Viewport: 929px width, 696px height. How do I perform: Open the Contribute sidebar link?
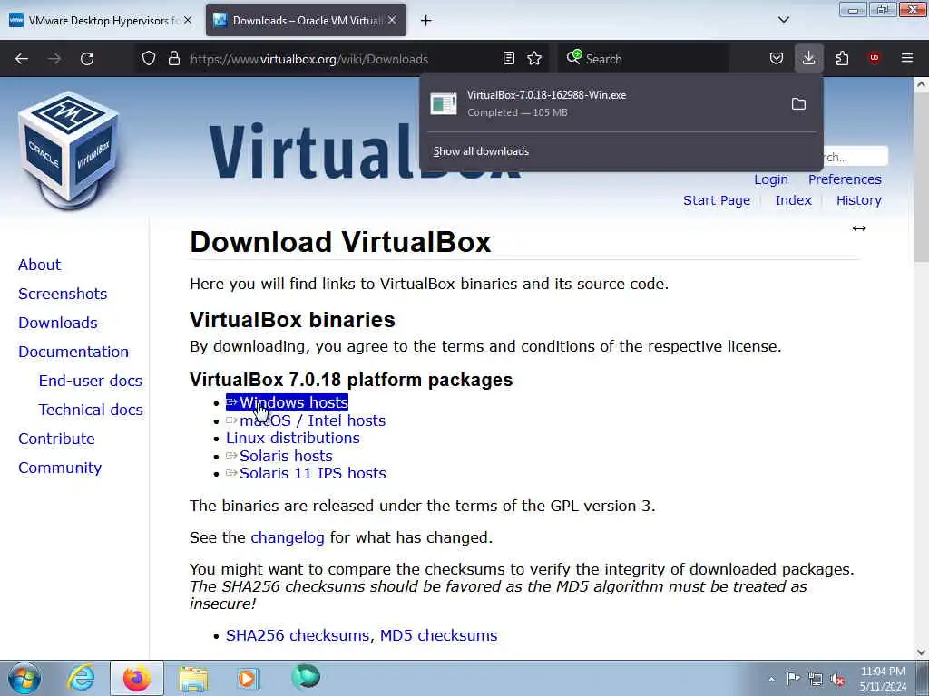point(57,439)
